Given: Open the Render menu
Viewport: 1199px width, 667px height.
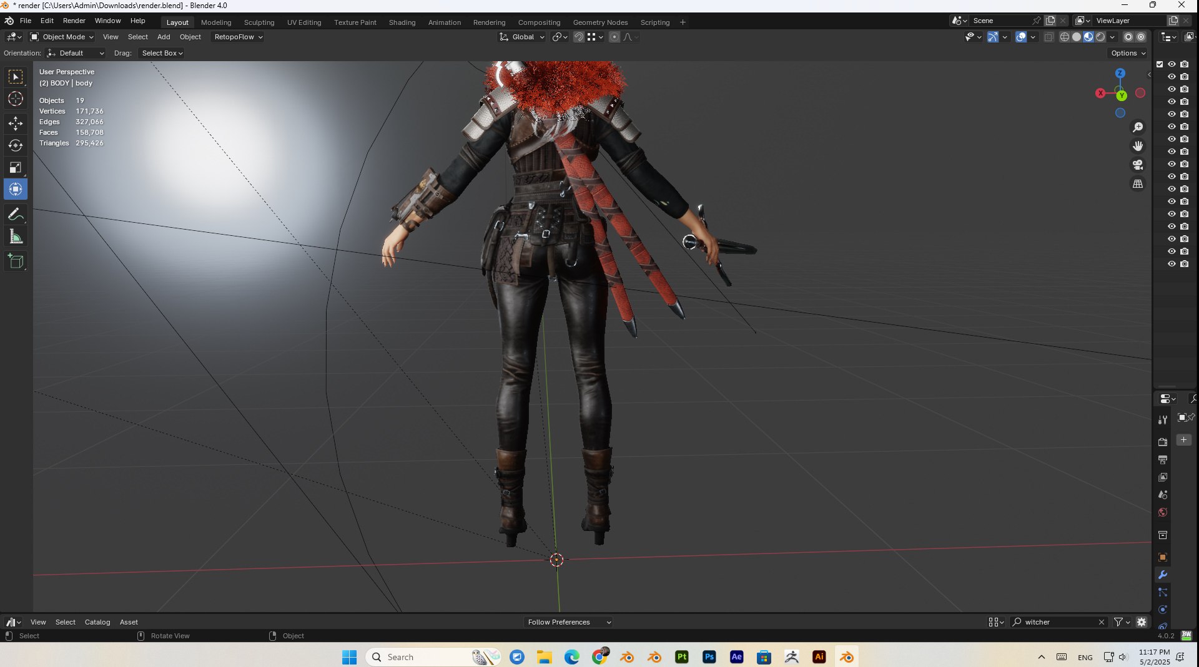Looking at the screenshot, I should click(x=74, y=21).
